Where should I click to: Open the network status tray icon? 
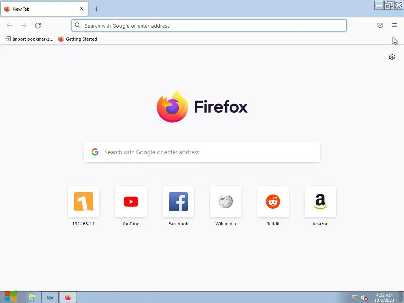[x=355, y=297]
